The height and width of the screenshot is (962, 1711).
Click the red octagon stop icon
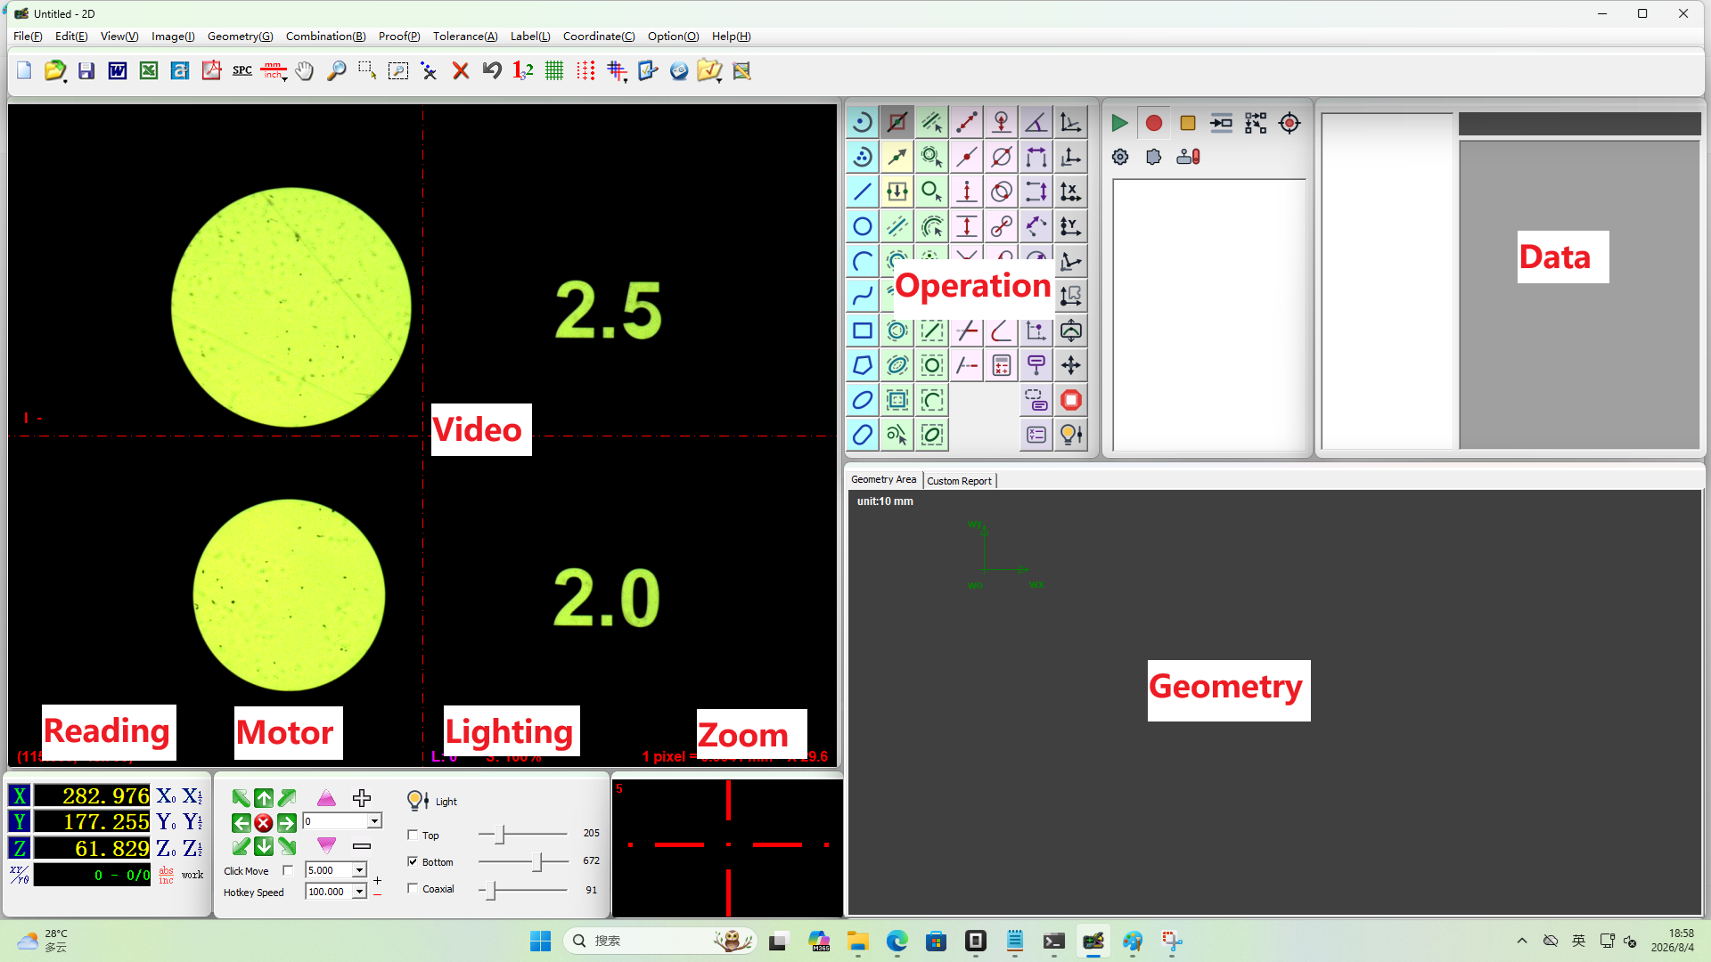(1070, 400)
